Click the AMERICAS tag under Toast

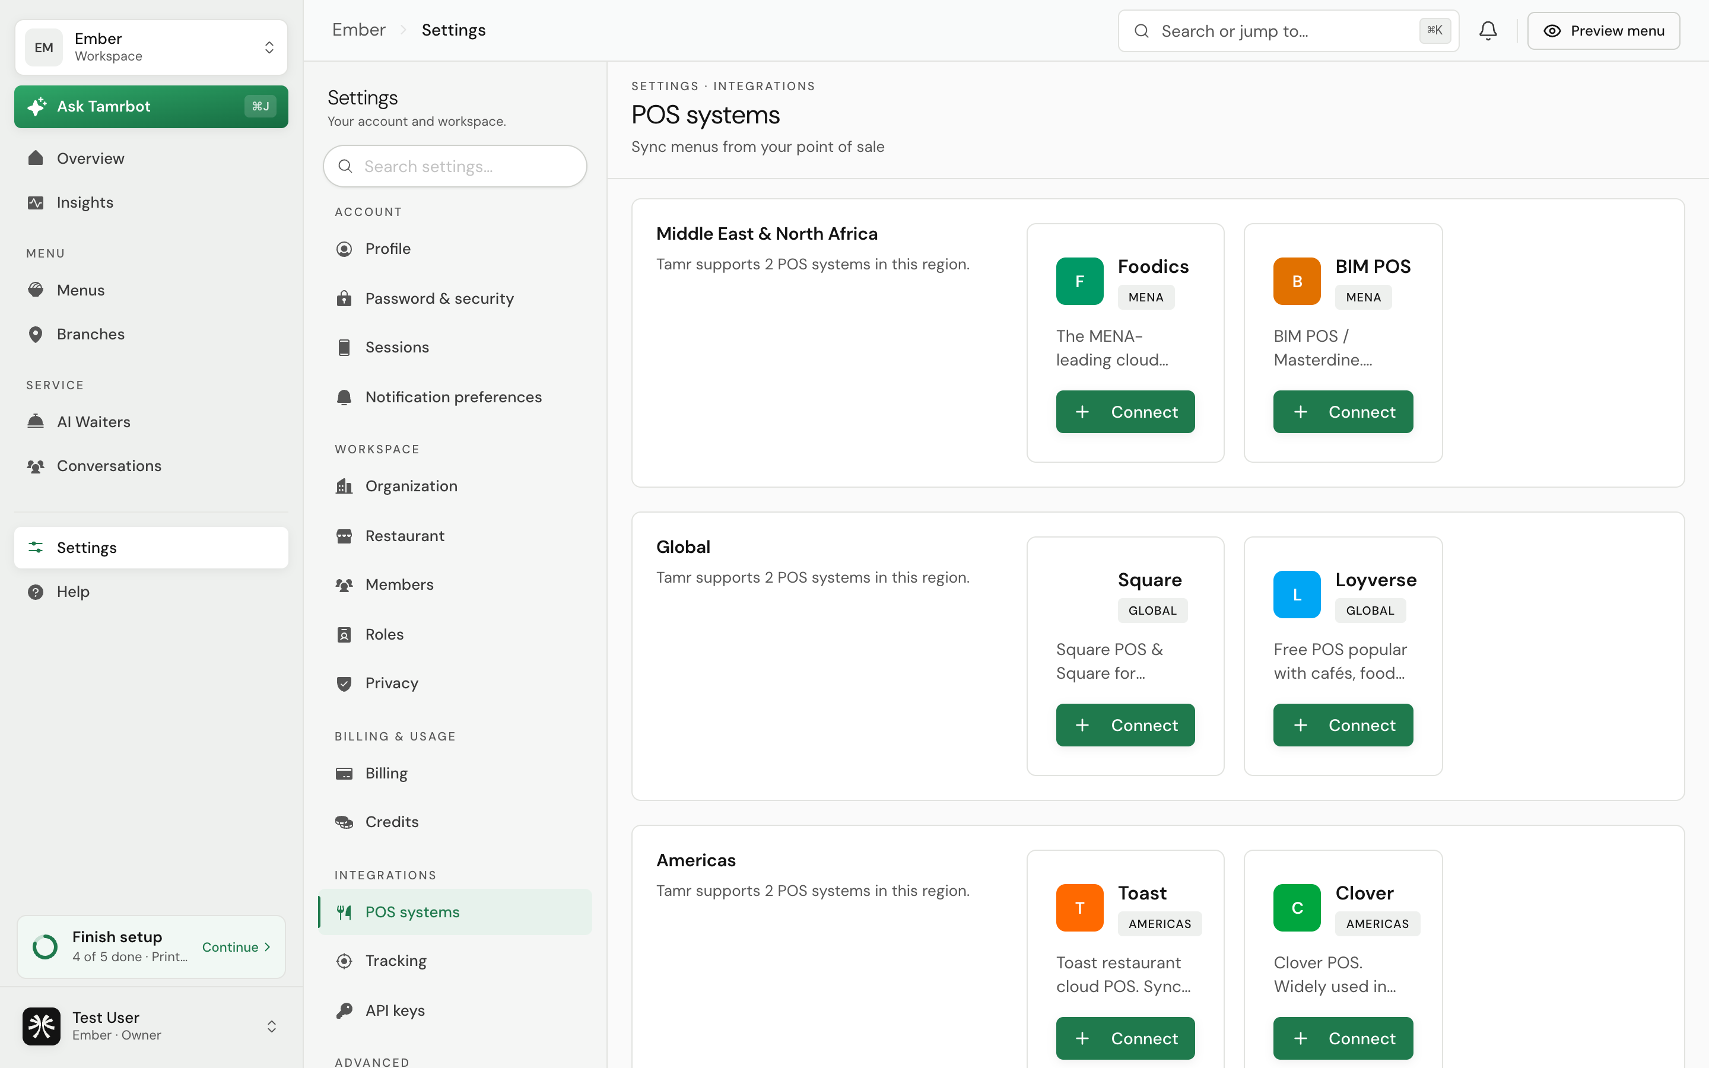(x=1160, y=924)
